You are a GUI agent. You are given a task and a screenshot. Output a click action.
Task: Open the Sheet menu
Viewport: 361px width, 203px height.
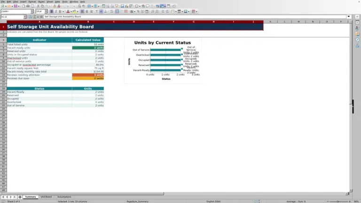(x=50, y=1)
